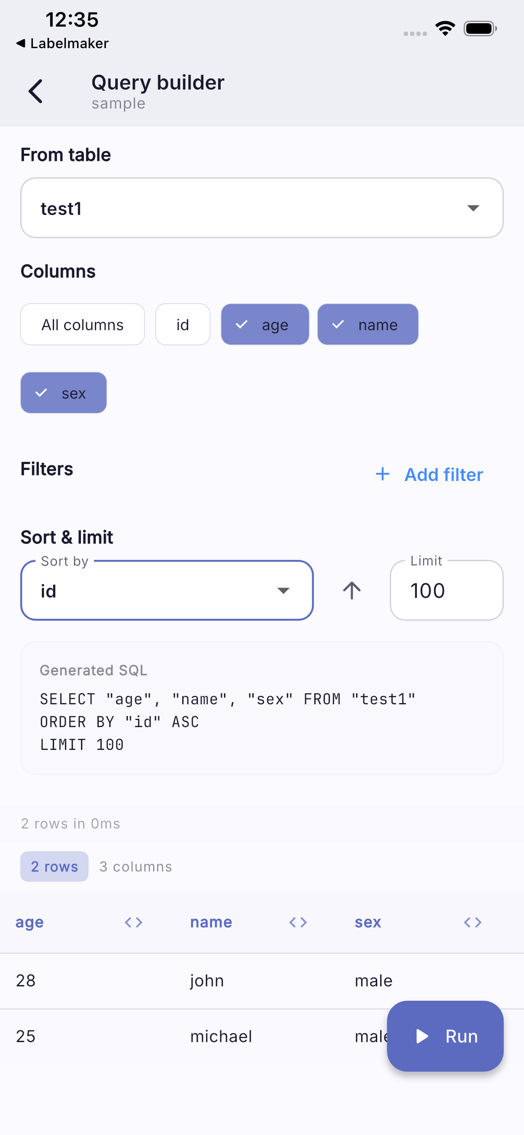The width and height of the screenshot is (524, 1135).
Task: Open the From table test1 dropdown
Action: tap(262, 208)
